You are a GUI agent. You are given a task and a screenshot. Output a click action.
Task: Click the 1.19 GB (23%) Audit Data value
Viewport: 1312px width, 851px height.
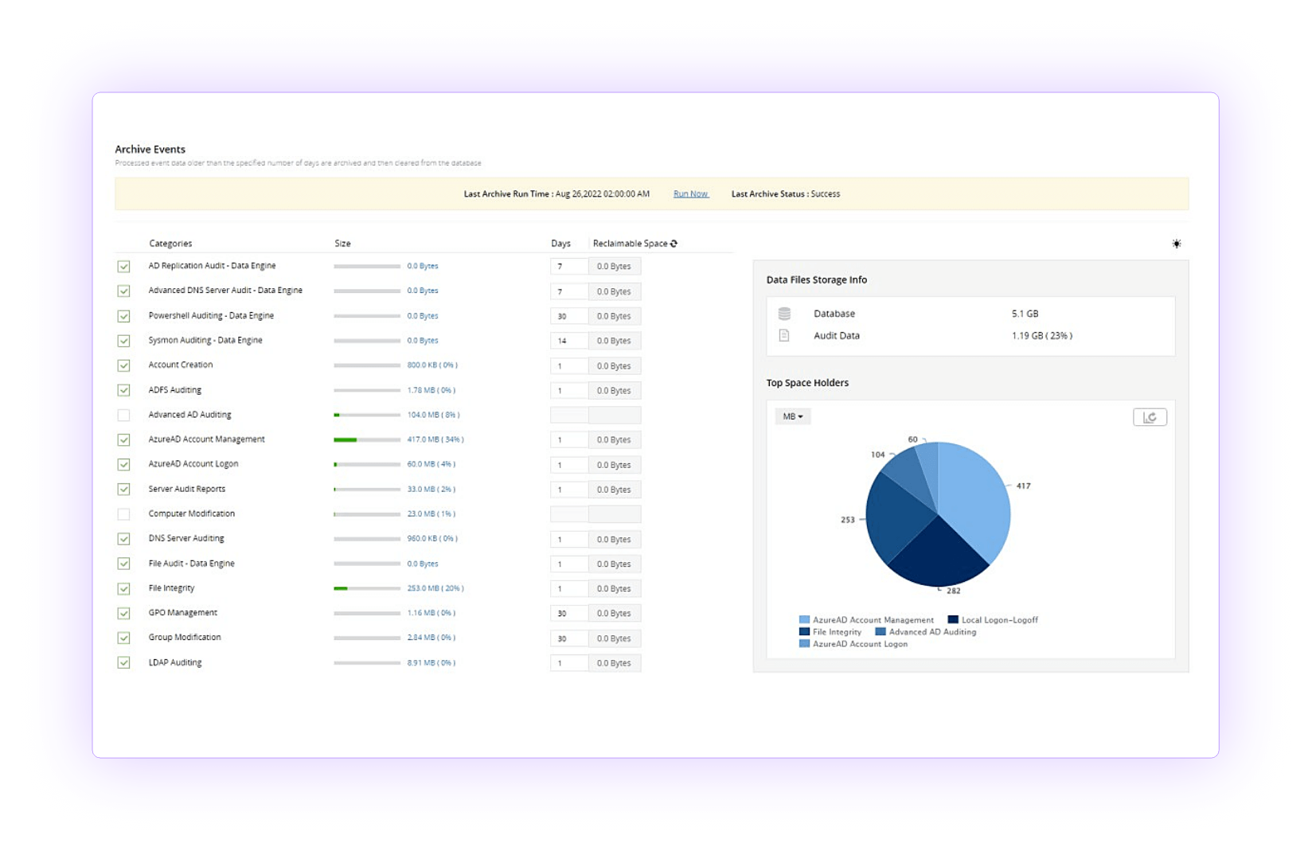click(x=1042, y=336)
